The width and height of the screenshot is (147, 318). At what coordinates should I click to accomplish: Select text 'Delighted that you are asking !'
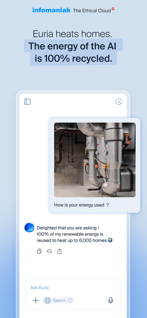pos(68,228)
